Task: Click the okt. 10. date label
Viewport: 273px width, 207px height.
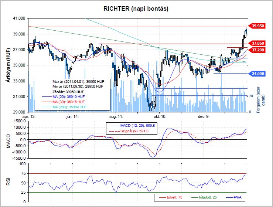Action: coord(160,116)
